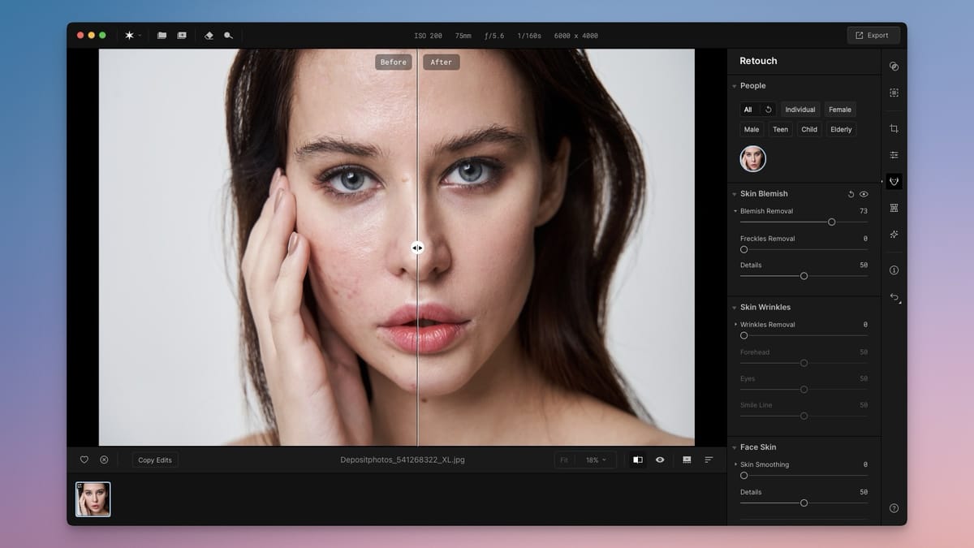This screenshot has width=974, height=548.
Task: Switch to the Elderly people filter
Action: click(841, 128)
